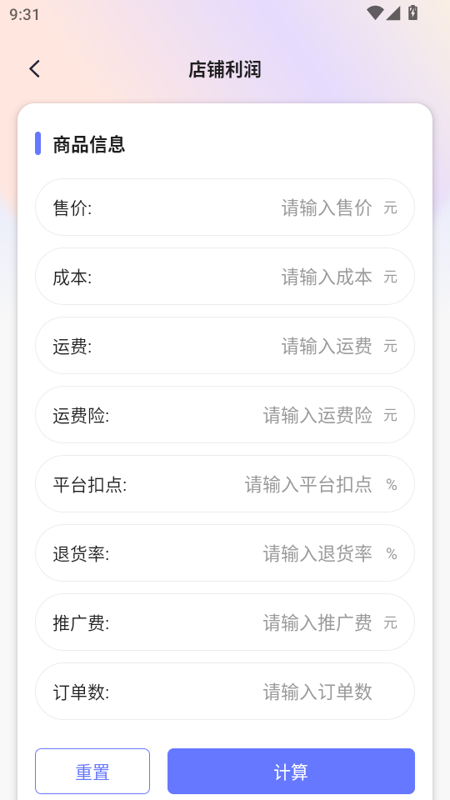Select the 运费 shipping fee field
Viewport: 450px width, 800px height.
[x=225, y=345]
